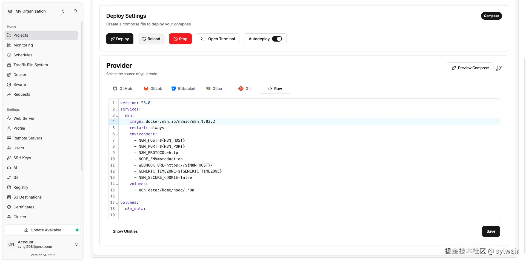This screenshot has height=262, width=526.
Task: Click the Update Available button
Action: [x=43, y=230]
